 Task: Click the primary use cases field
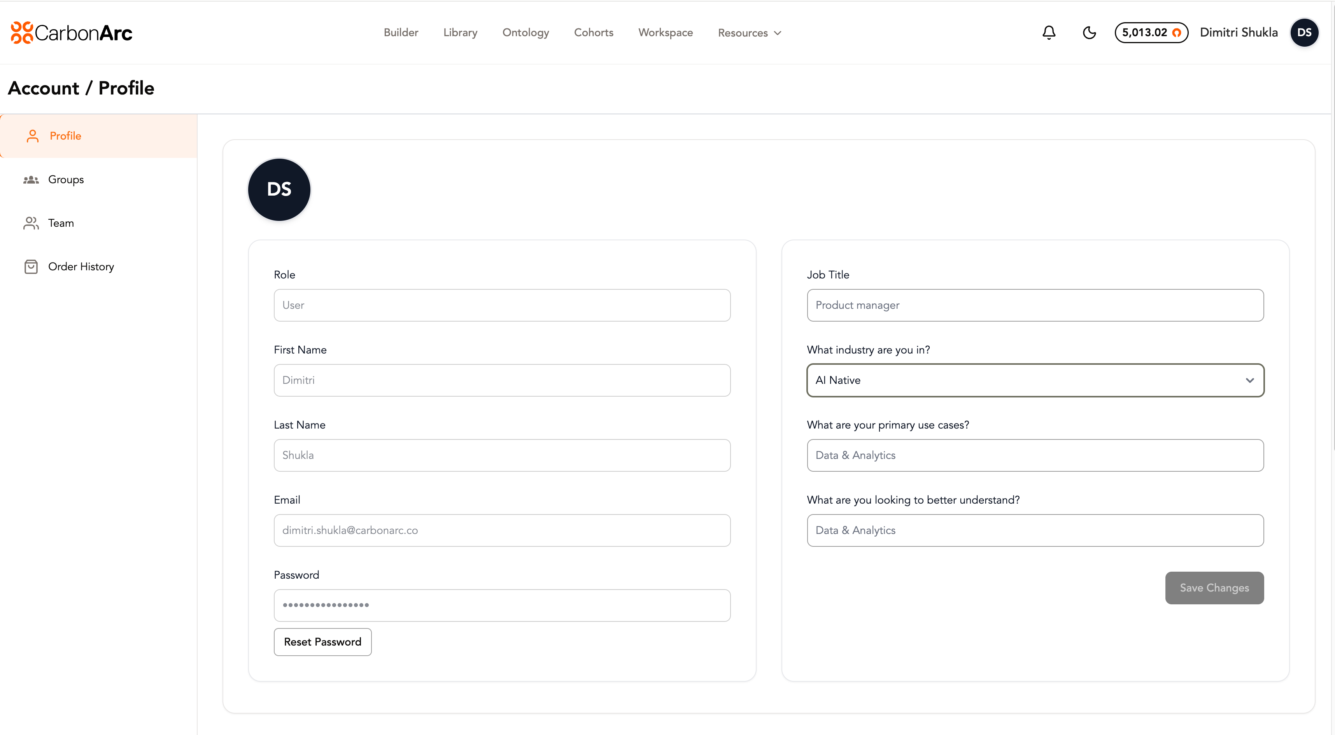1035,455
